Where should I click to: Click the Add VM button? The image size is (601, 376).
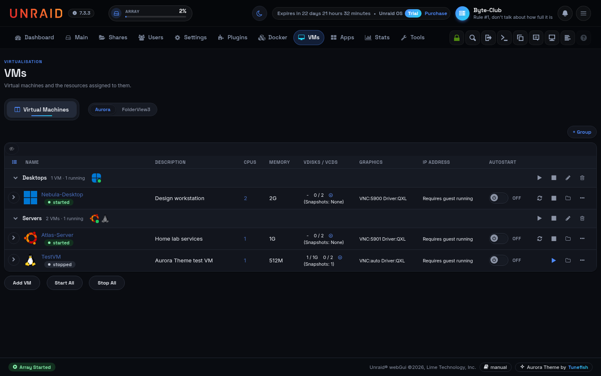click(22, 283)
